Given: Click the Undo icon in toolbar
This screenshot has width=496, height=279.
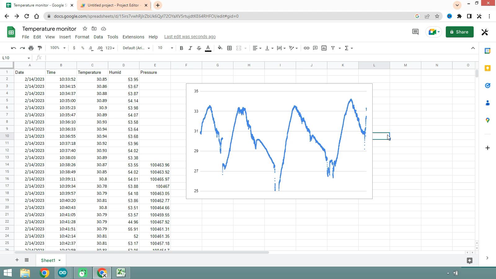Looking at the screenshot, I should (13, 48).
